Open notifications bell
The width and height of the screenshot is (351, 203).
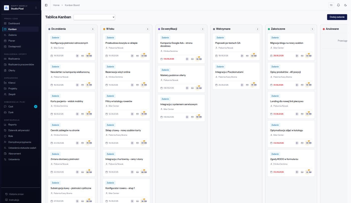click(338, 5)
